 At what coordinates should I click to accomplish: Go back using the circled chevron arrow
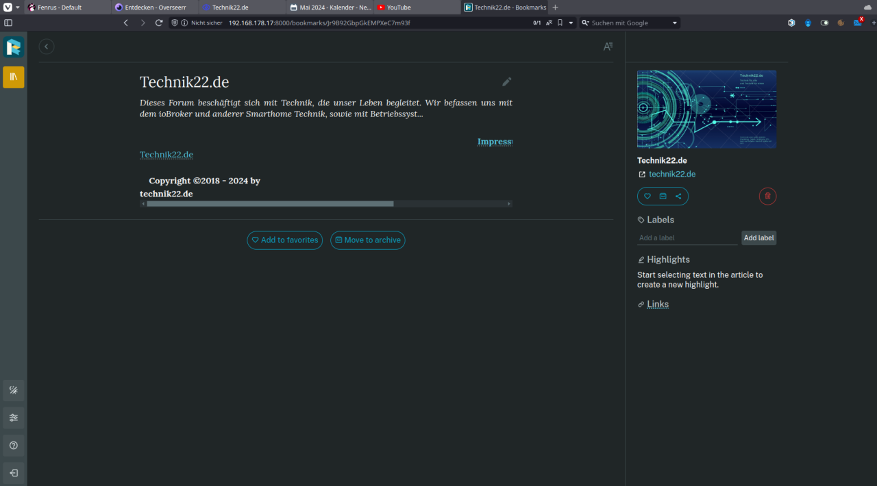point(46,47)
